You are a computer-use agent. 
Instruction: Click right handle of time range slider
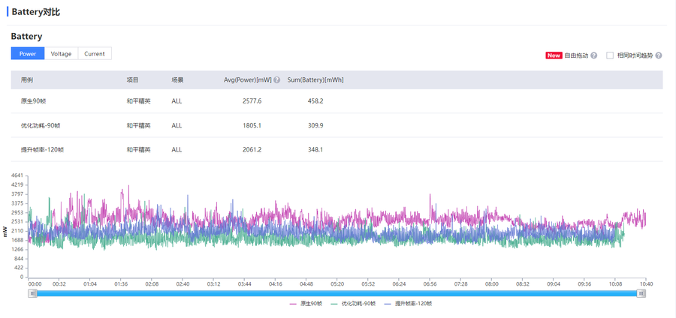tap(641, 293)
